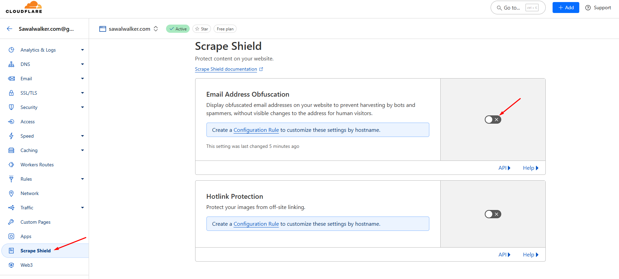619x279 pixels.
Task: Click the star icon in the Star badge
Action: [x=197, y=29]
